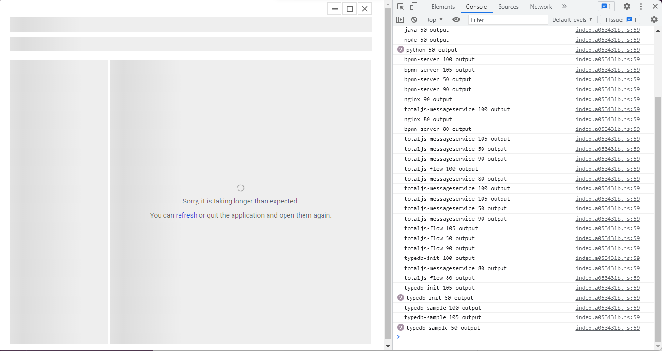Viewport: 662px width, 351px height.
Task: Type in the console Filter field
Action: tap(508, 19)
